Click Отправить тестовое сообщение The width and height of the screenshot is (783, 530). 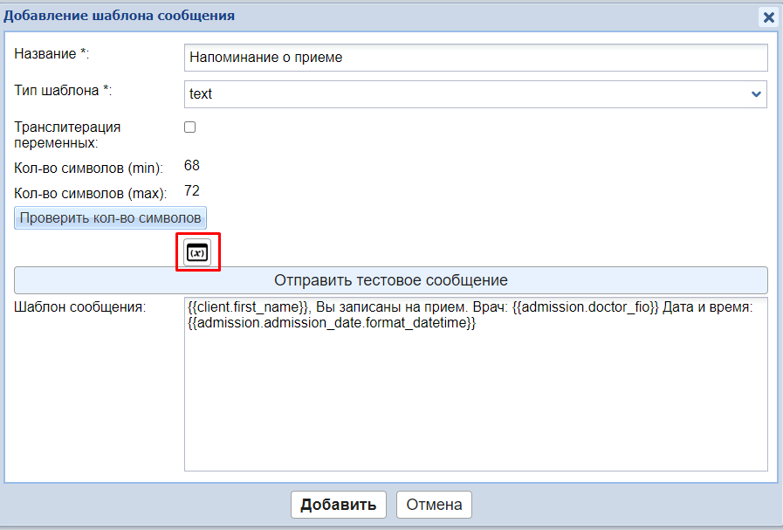point(390,280)
